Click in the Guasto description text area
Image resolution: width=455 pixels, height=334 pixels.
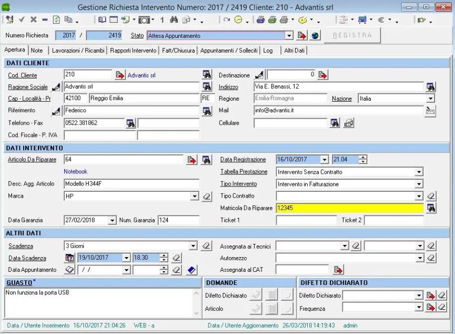click(99, 302)
